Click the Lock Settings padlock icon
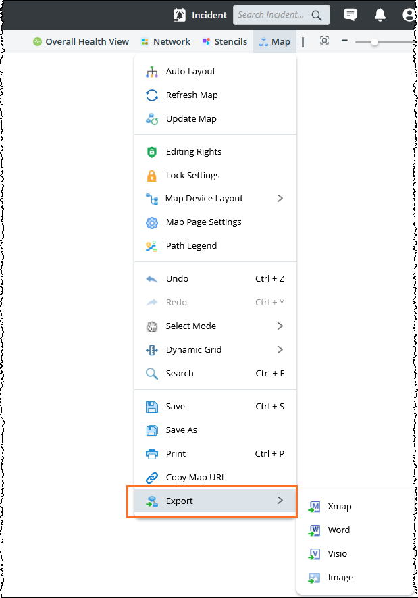Screen dimensions: 418x598 click(152, 176)
